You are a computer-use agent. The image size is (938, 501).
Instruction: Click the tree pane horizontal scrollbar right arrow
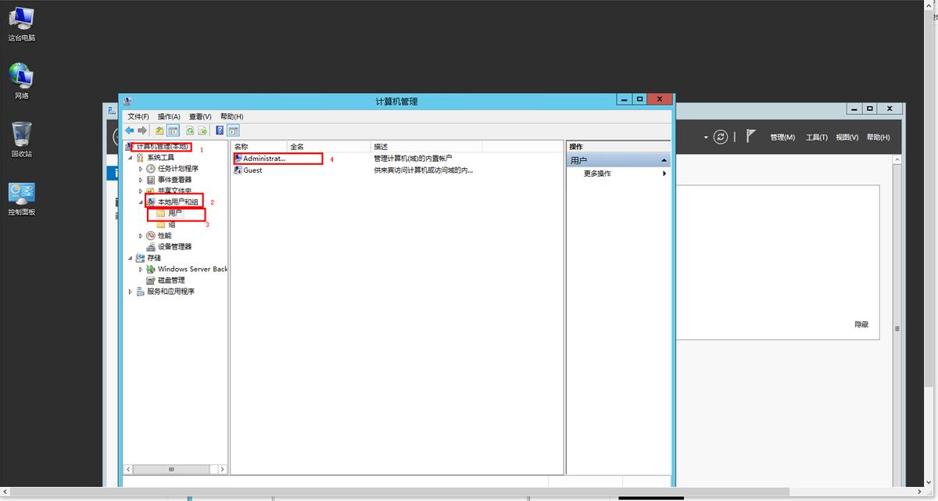tap(222, 470)
